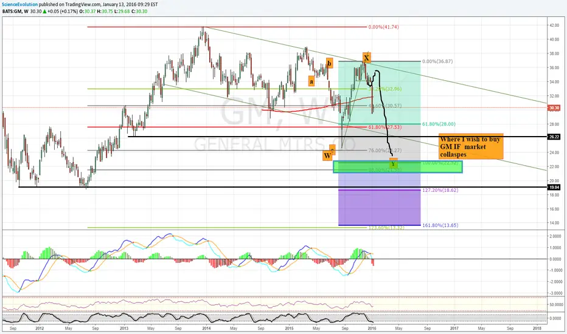The image size is (567, 334).
Task: Click the 2.0000 MACD axis value
Action: tap(555, 236)
